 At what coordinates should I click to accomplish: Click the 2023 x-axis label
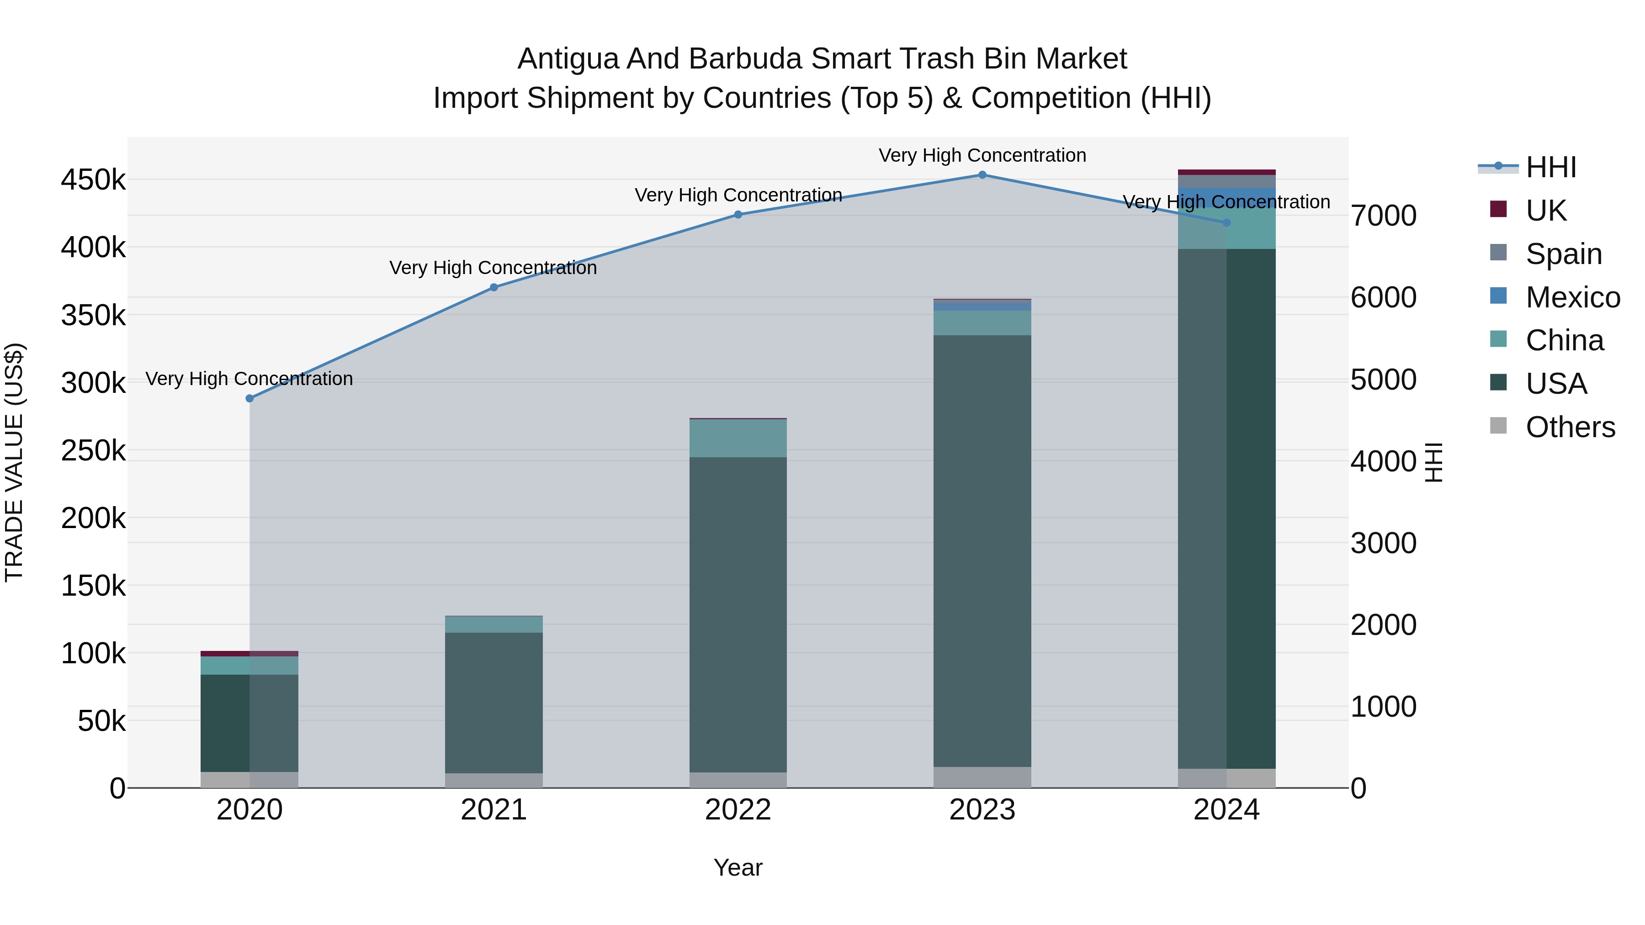(982, 810)
